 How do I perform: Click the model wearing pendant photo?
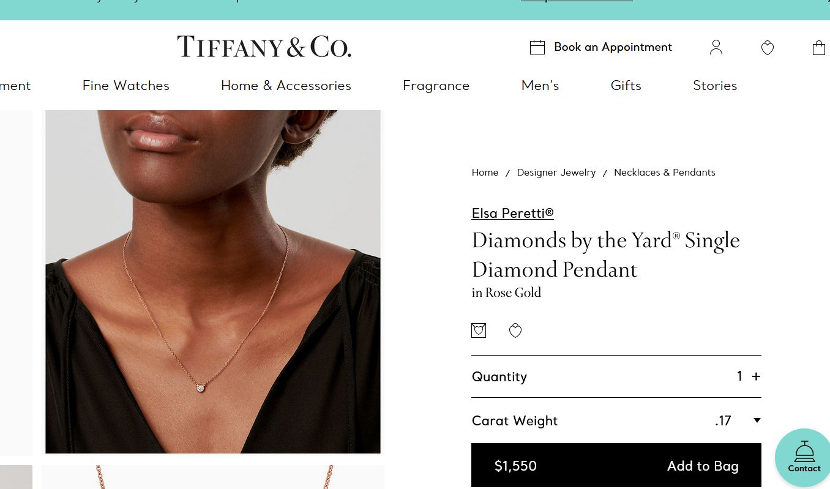pos(213,282)
